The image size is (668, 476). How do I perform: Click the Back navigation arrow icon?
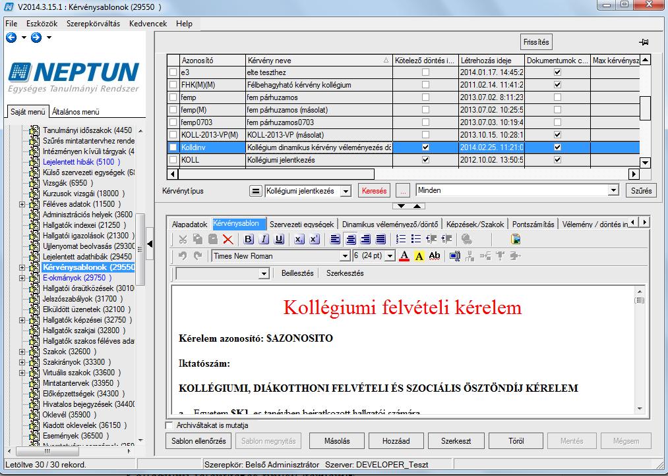click(x=11, y=38)
